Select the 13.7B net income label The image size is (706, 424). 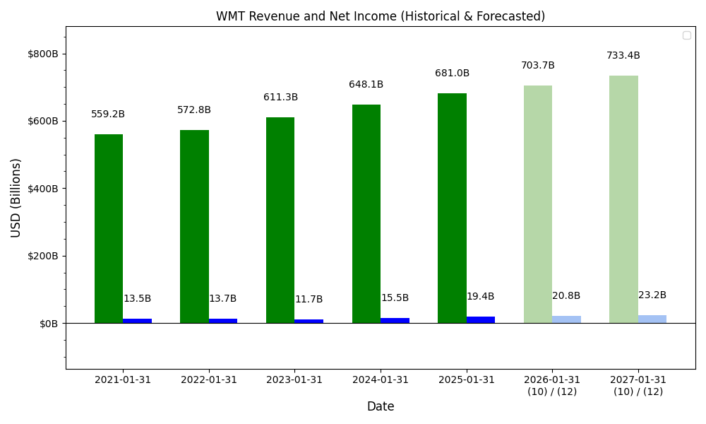(223, 299)
